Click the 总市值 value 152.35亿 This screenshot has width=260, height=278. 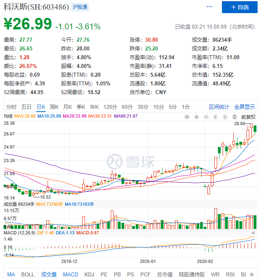(x=223, y=75)
